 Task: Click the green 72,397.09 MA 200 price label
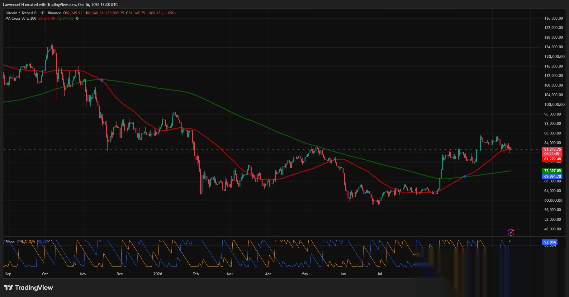[552, 171]
